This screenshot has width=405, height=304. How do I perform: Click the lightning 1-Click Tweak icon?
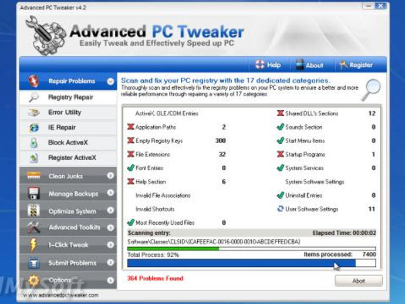click(33, 245)
